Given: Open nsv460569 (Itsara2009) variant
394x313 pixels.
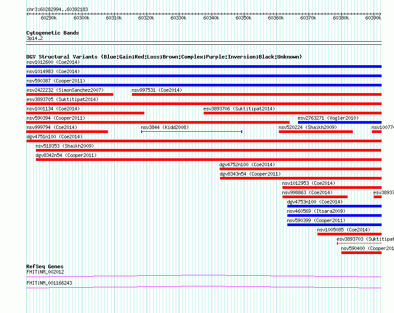Looking at the screenshot, I should 316,211.
